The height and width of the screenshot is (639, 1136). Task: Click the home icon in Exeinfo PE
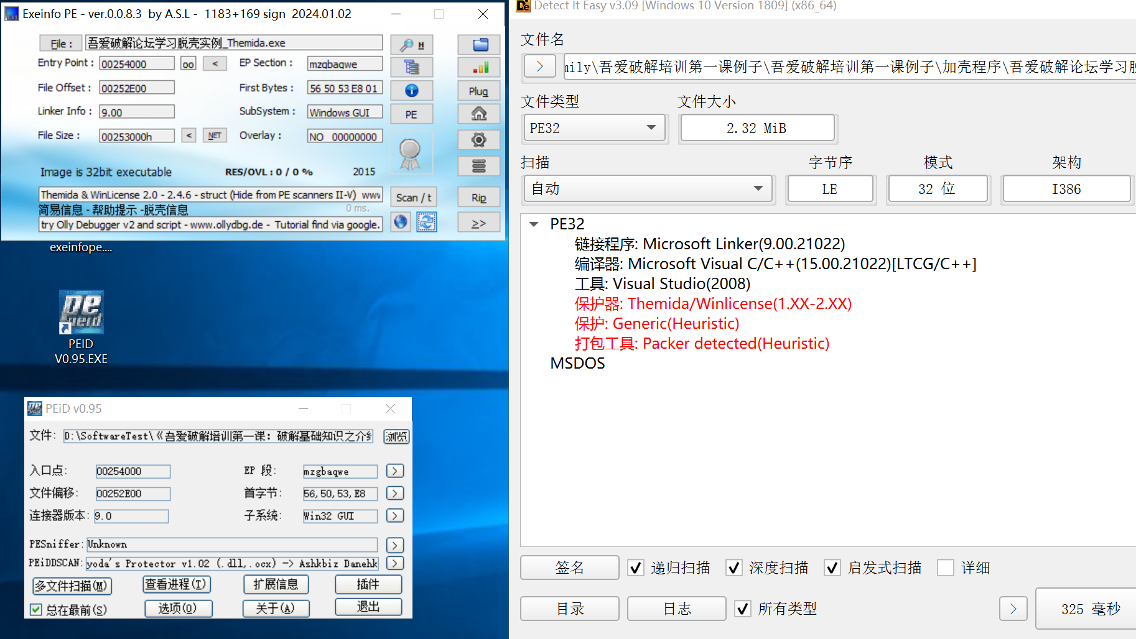pyautogui.click(x=479, y=114)
